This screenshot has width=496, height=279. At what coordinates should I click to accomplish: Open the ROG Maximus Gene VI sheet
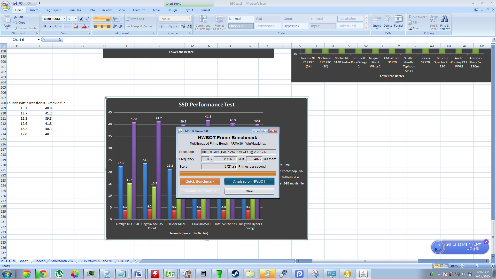click(x=96, y=261)
